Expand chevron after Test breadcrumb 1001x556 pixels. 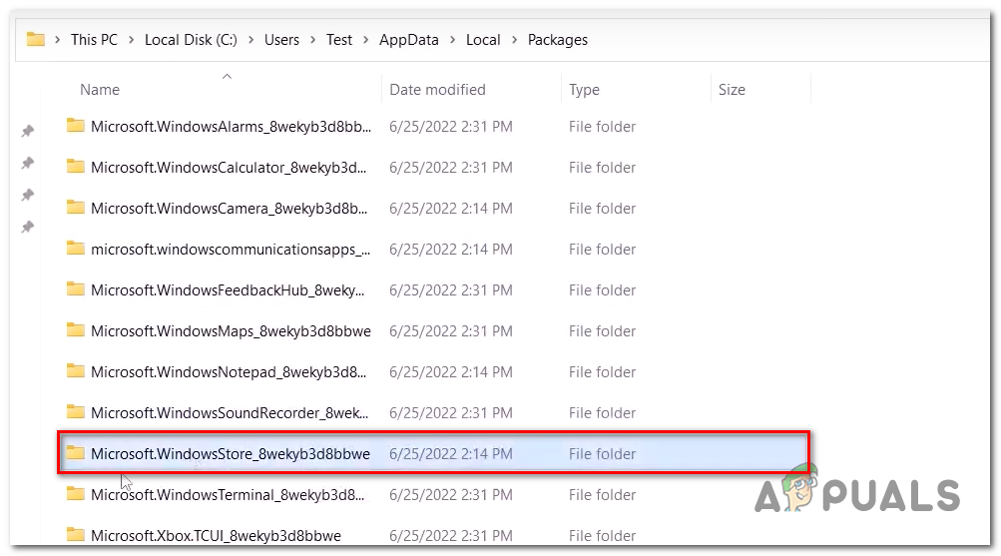(x=366, y=40)
